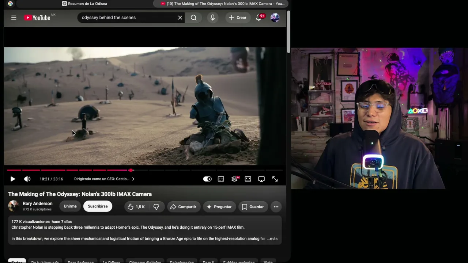Image resolution: width=468 pixels, height=263 pixels.
Task: Click the video title 'The Making of The Odyssey'
Action: (x=80, y=194)
